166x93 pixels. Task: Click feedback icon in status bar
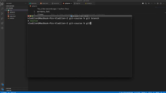pyautogui.click(x=161, y=92)
